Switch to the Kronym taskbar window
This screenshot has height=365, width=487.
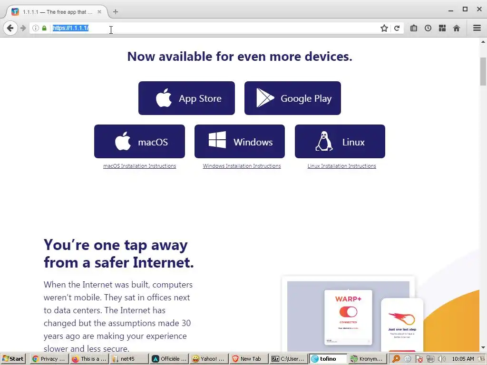368,359
